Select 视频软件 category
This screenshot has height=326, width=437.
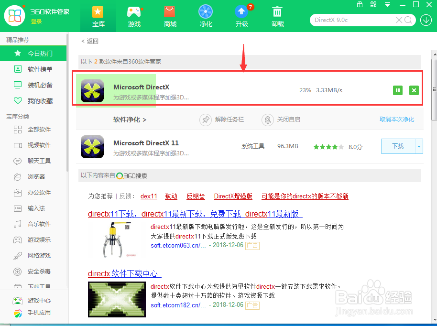pos(33,145)
